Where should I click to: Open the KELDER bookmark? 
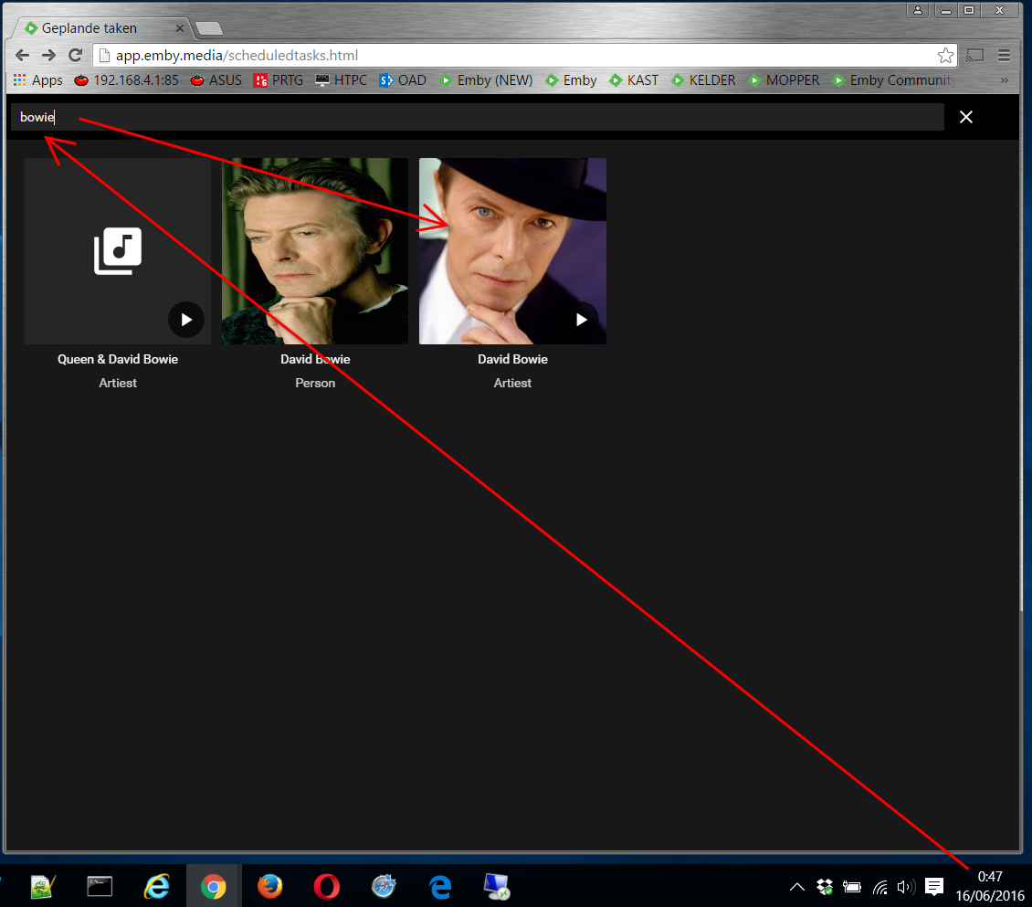[703, 80]
